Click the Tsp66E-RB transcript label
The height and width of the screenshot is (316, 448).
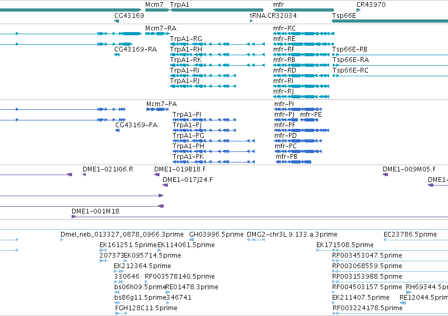pos(350,49)
